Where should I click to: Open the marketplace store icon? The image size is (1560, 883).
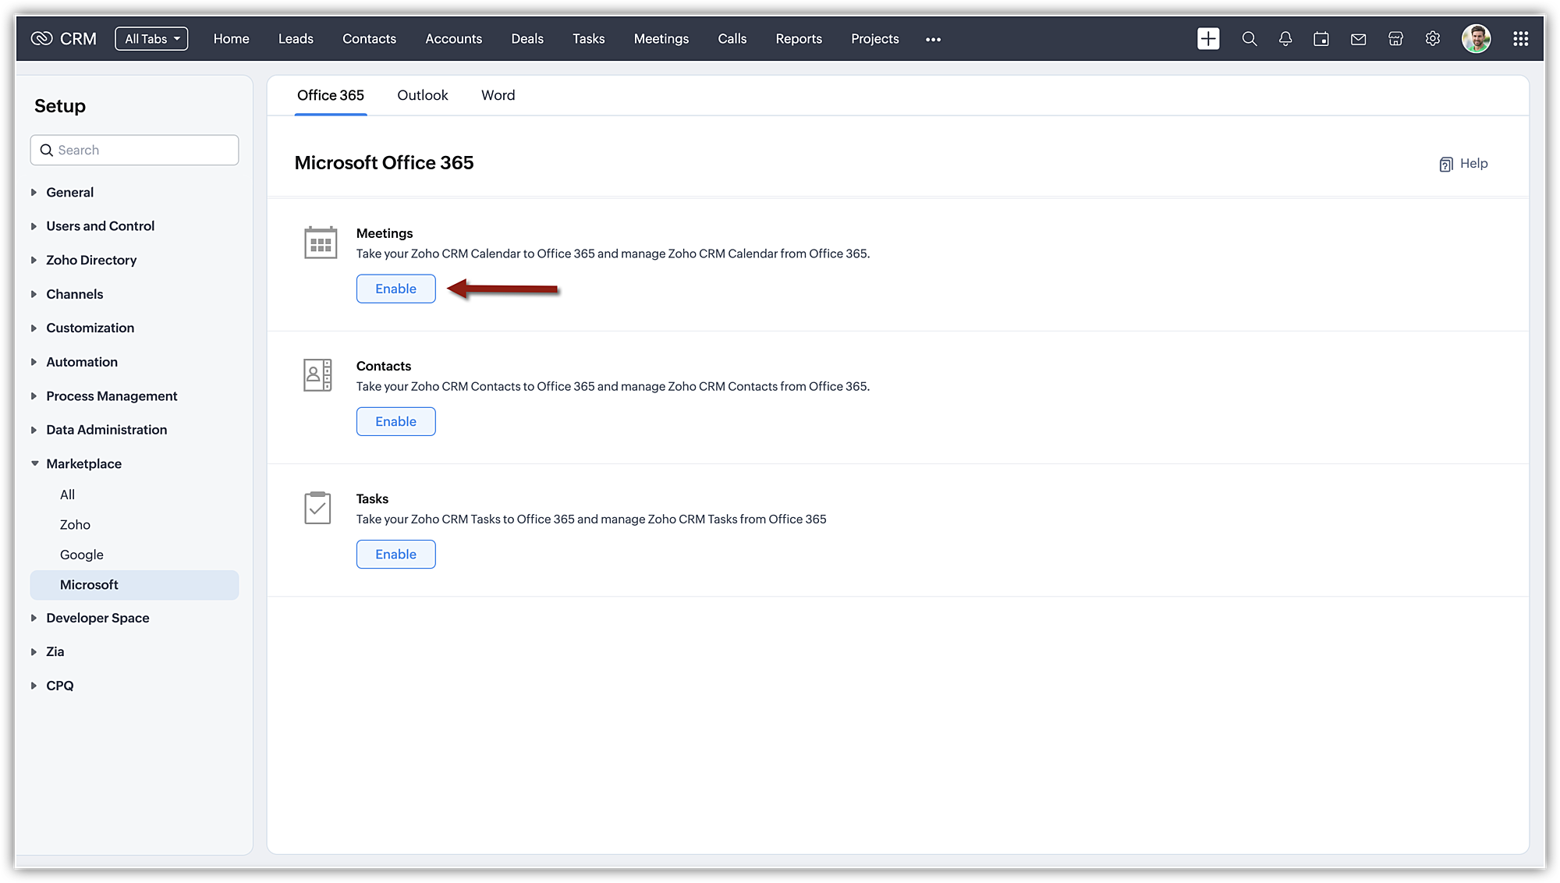(1395, 38)
